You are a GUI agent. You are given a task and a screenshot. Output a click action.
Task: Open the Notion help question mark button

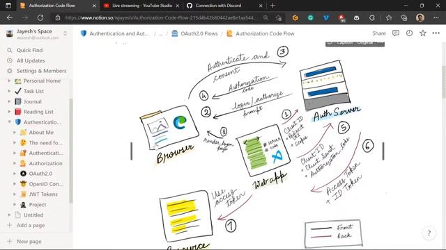[x=429, y=233]
